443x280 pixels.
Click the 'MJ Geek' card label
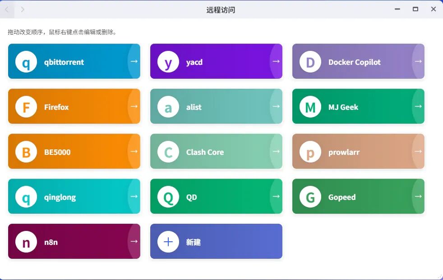tap(343, 107)
